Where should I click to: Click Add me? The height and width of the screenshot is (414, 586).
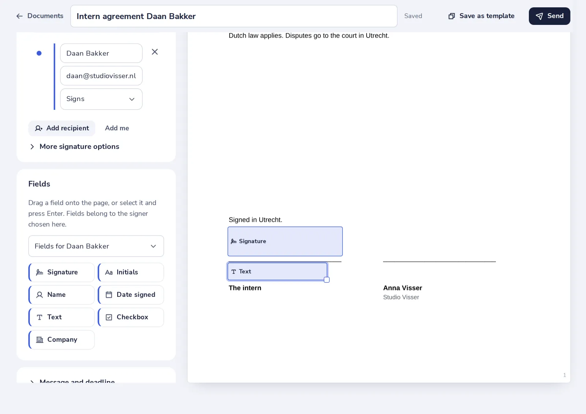[117, 128]
